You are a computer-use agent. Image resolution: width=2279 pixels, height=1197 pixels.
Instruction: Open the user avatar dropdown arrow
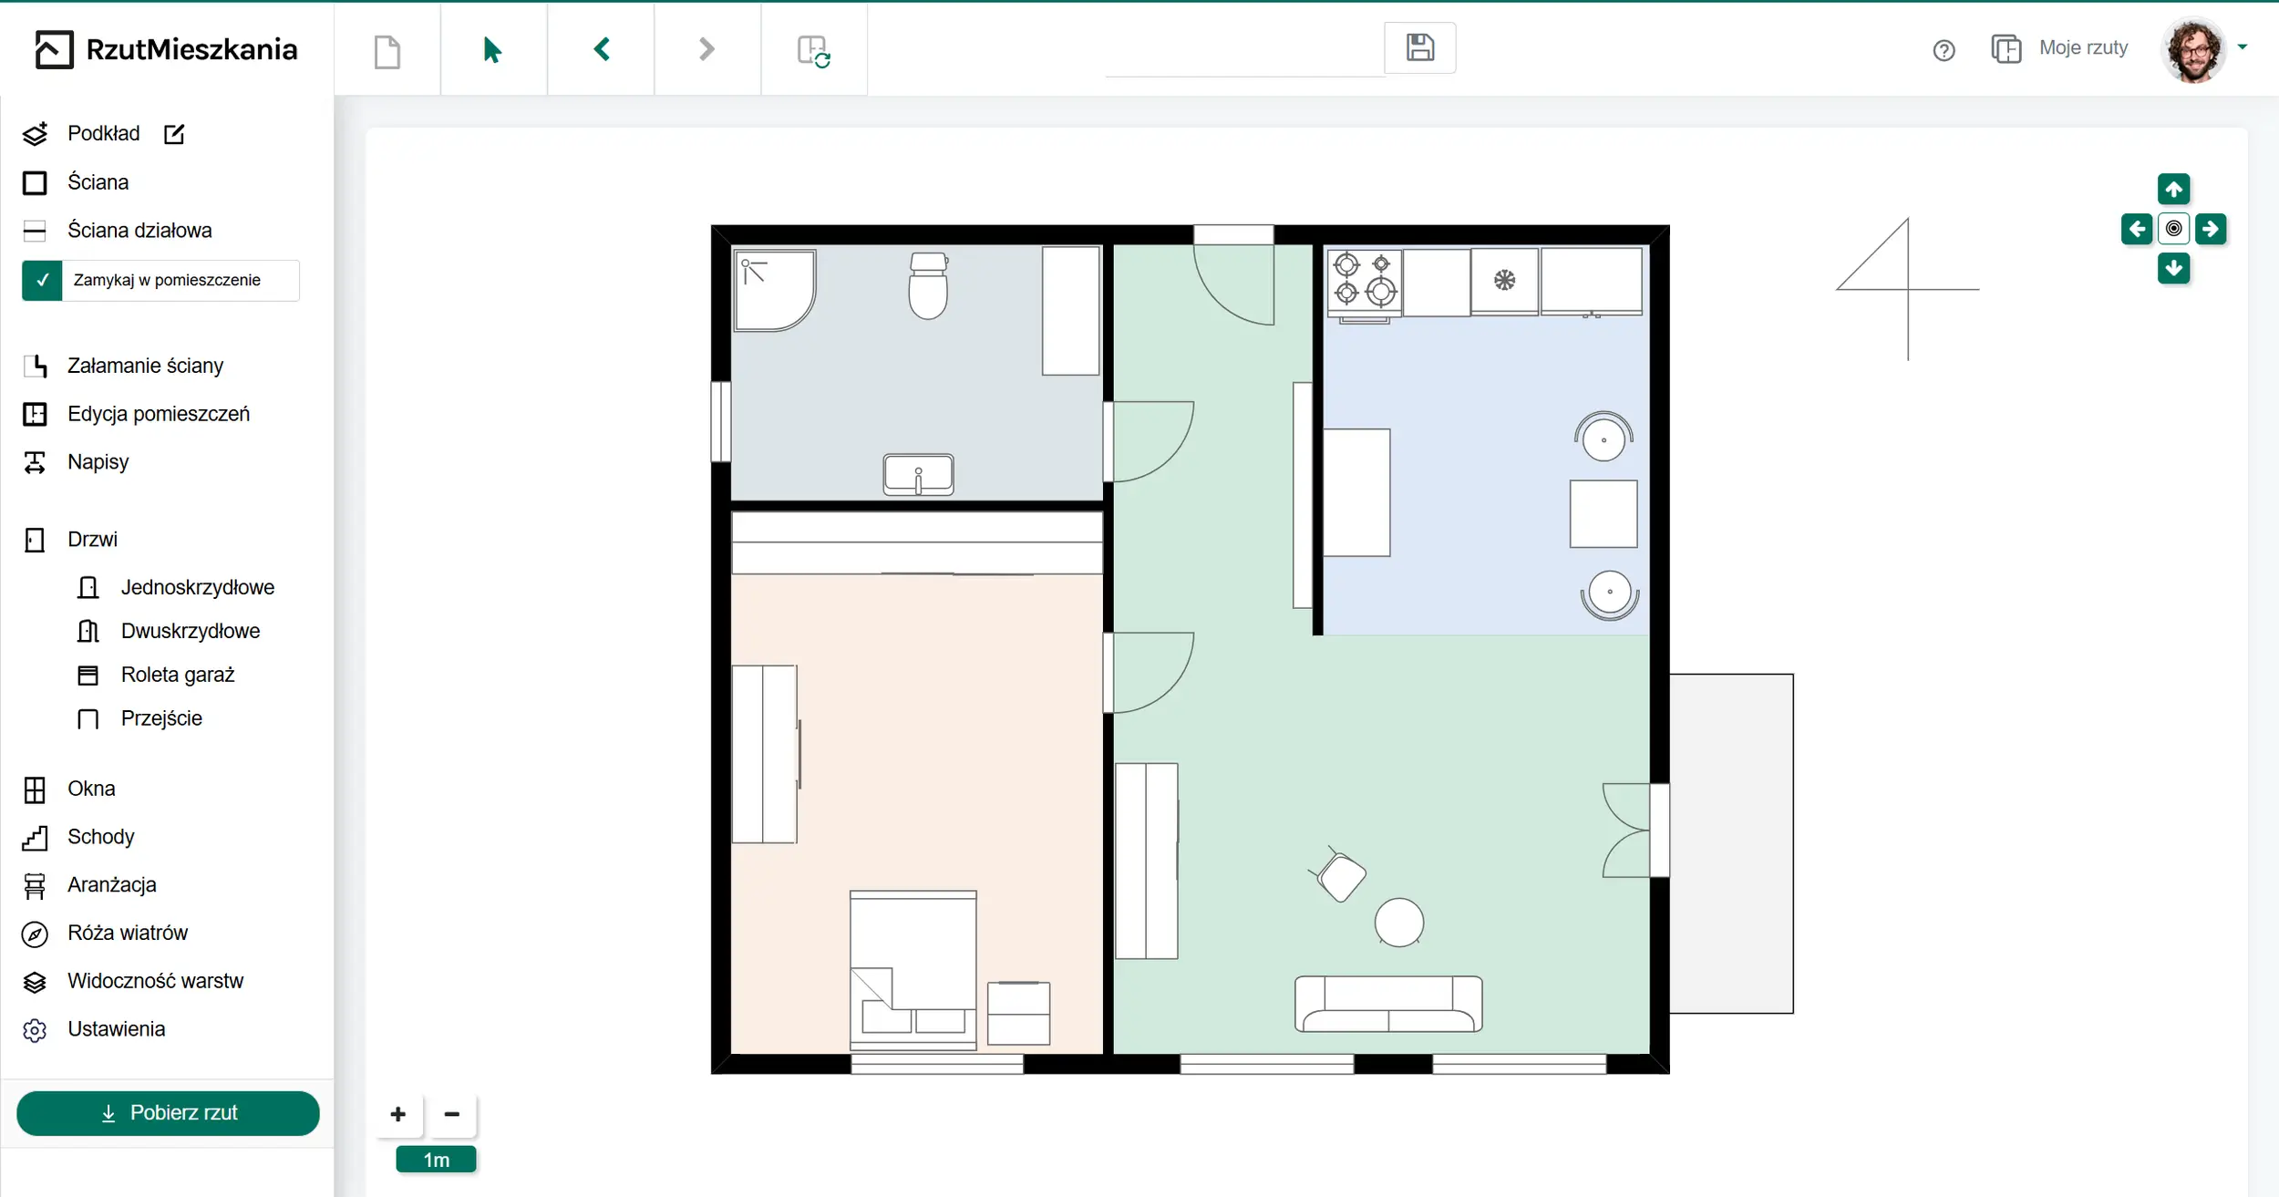2243,47
